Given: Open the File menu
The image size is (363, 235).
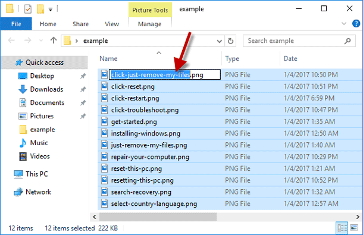Looking at the screenshot, I should 16,24.
